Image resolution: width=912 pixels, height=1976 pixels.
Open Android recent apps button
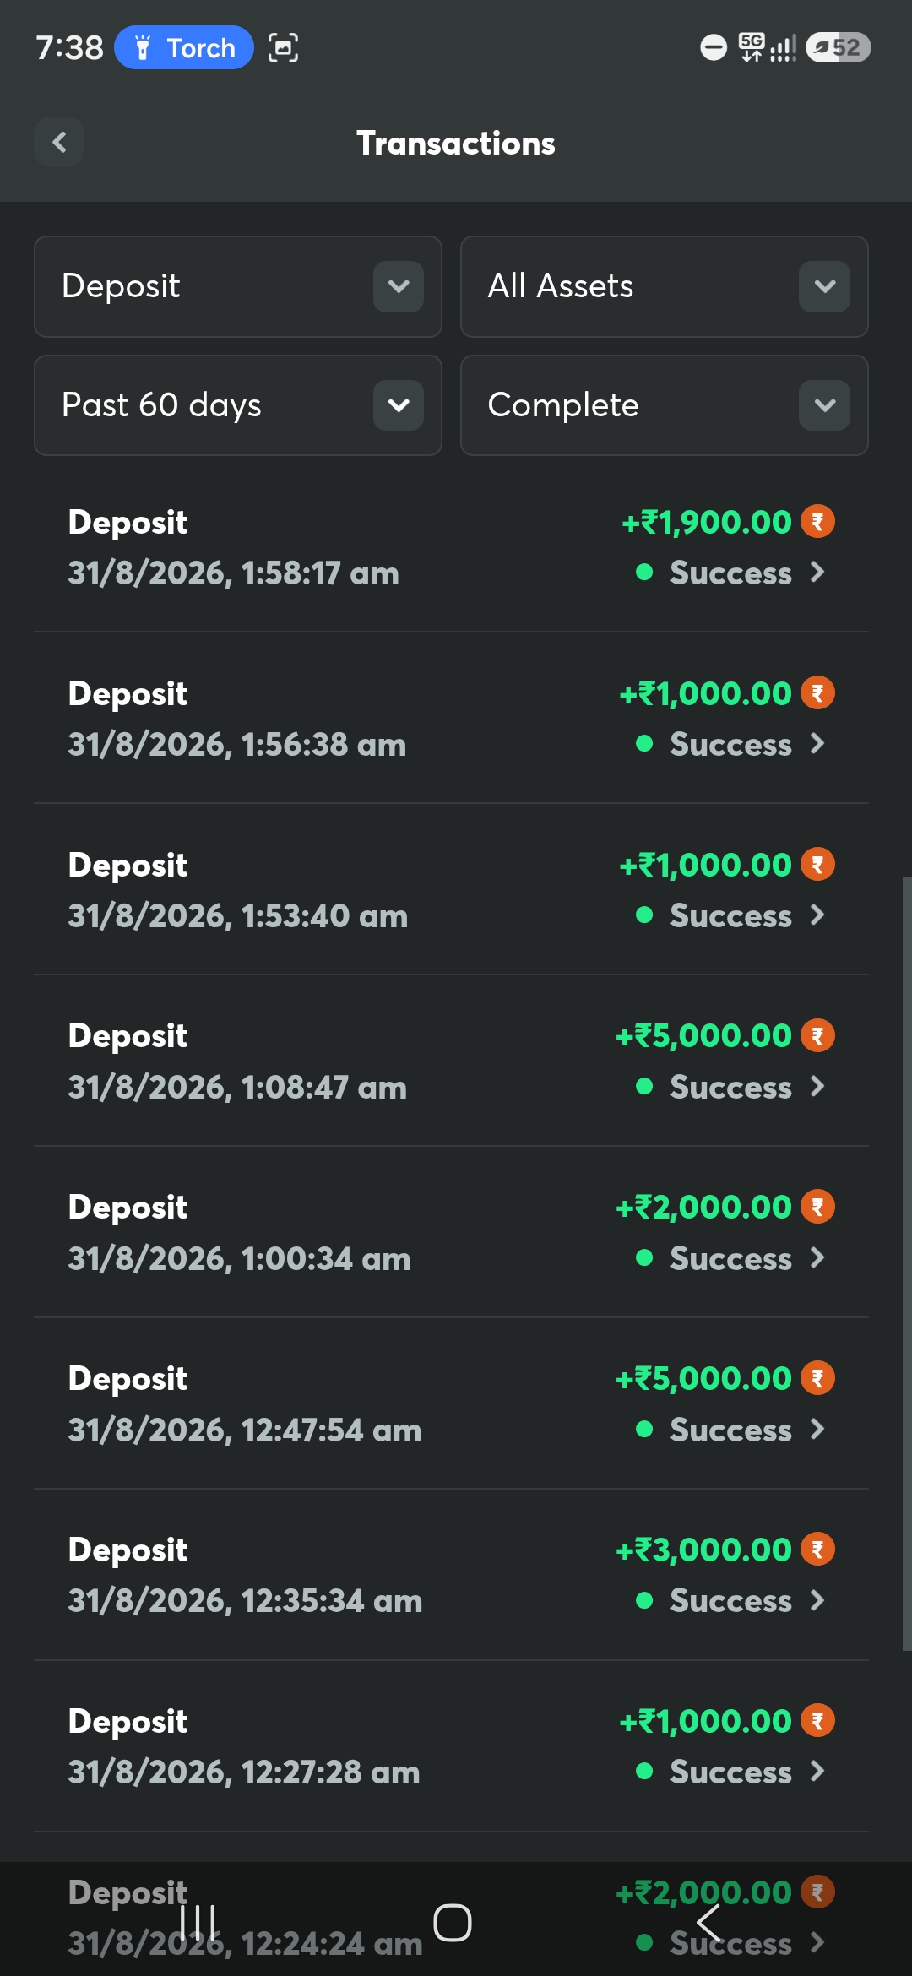[x=198, y=1923]
